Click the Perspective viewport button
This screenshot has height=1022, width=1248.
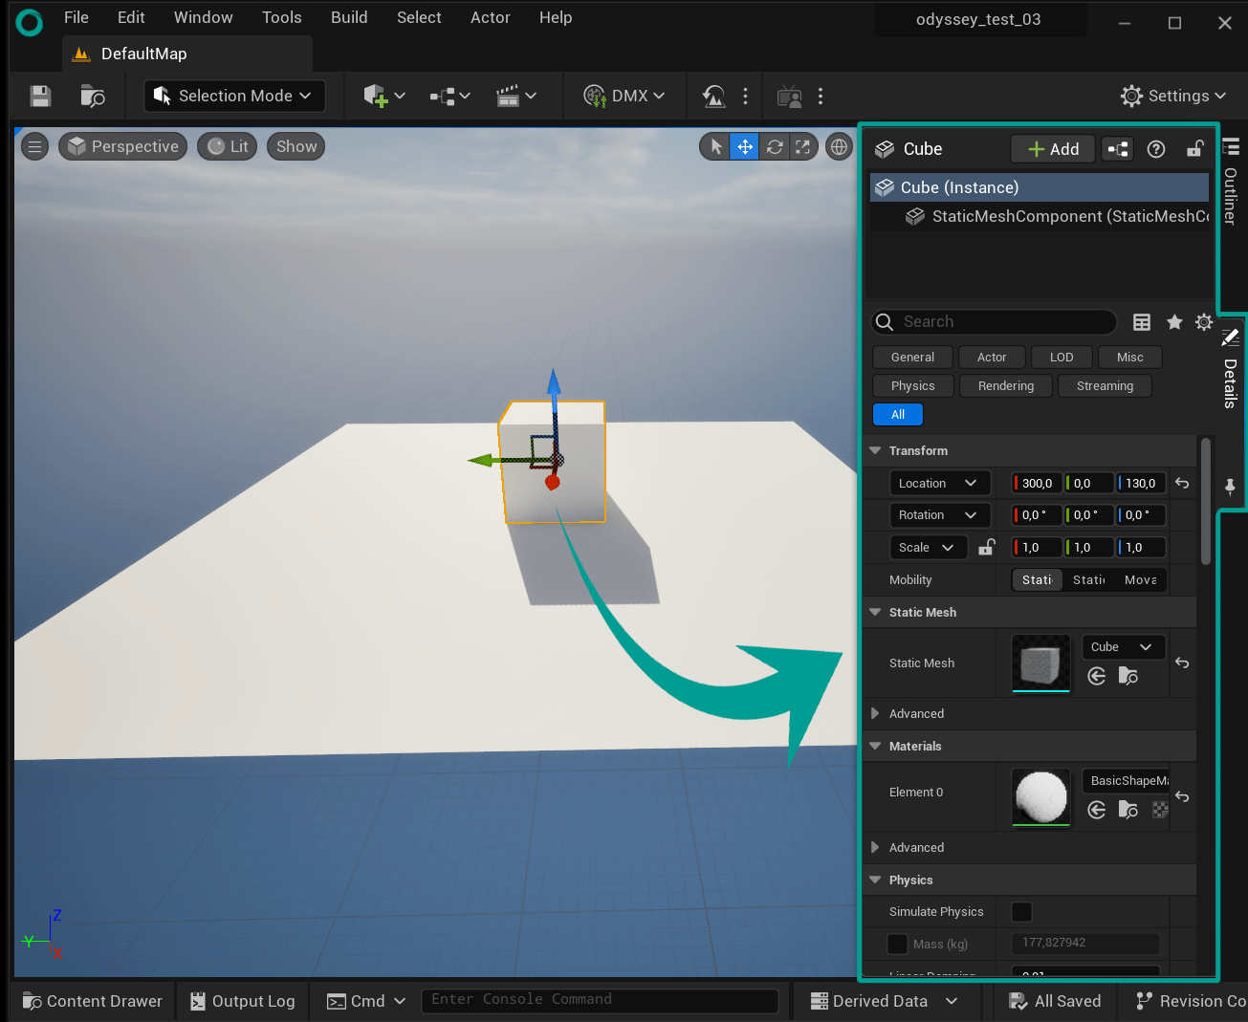coord(123,146)
